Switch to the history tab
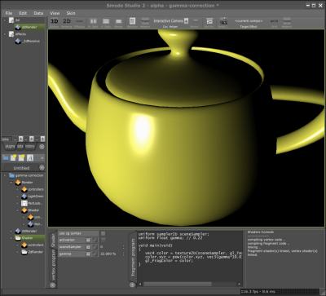Screen dimensions: 326x296 (30, 146)
